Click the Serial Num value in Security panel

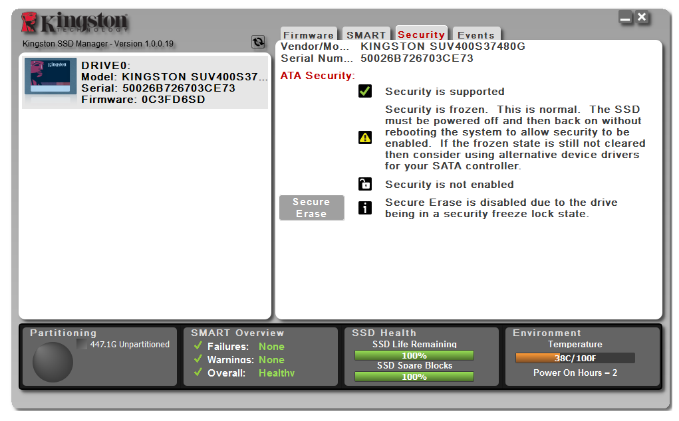pos(417,58)
